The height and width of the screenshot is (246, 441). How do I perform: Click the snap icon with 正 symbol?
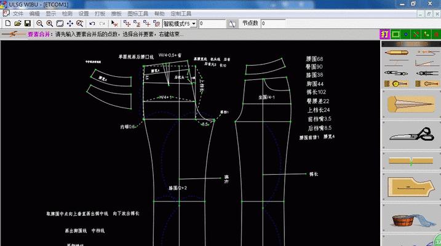[137, 23]
